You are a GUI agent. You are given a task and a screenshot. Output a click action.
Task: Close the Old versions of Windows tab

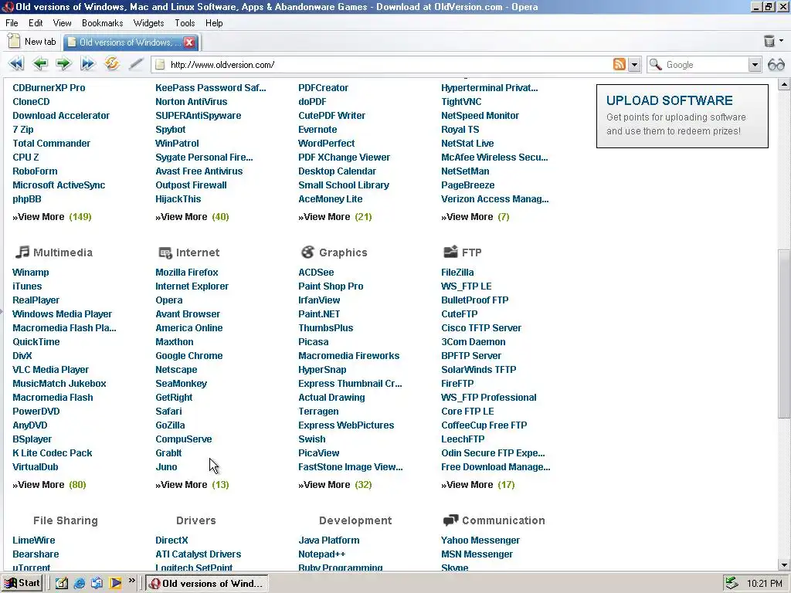pyautogui.click(x=189, y=42)
